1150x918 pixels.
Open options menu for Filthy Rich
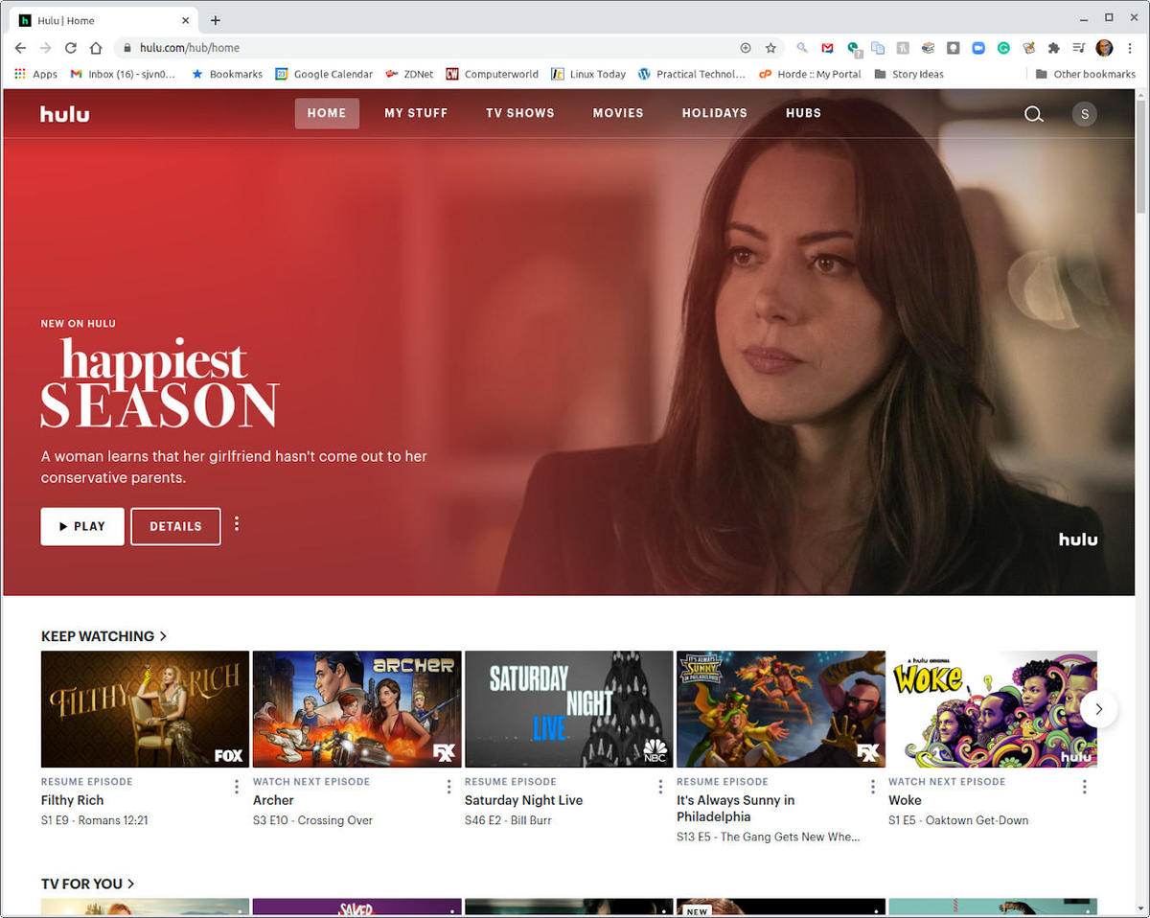[237, 787]
